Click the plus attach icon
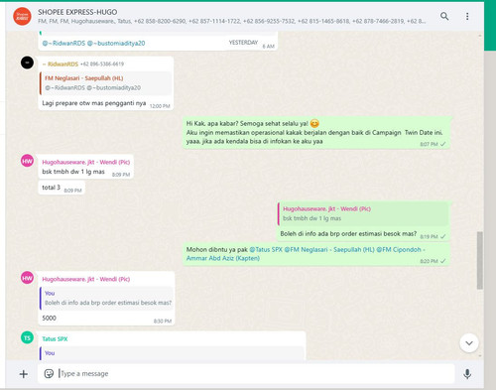 24,374
